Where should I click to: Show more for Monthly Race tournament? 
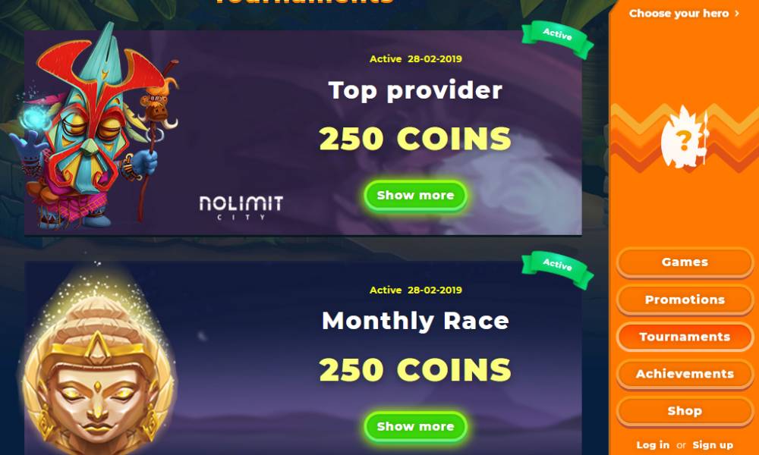tap(416, 426)
